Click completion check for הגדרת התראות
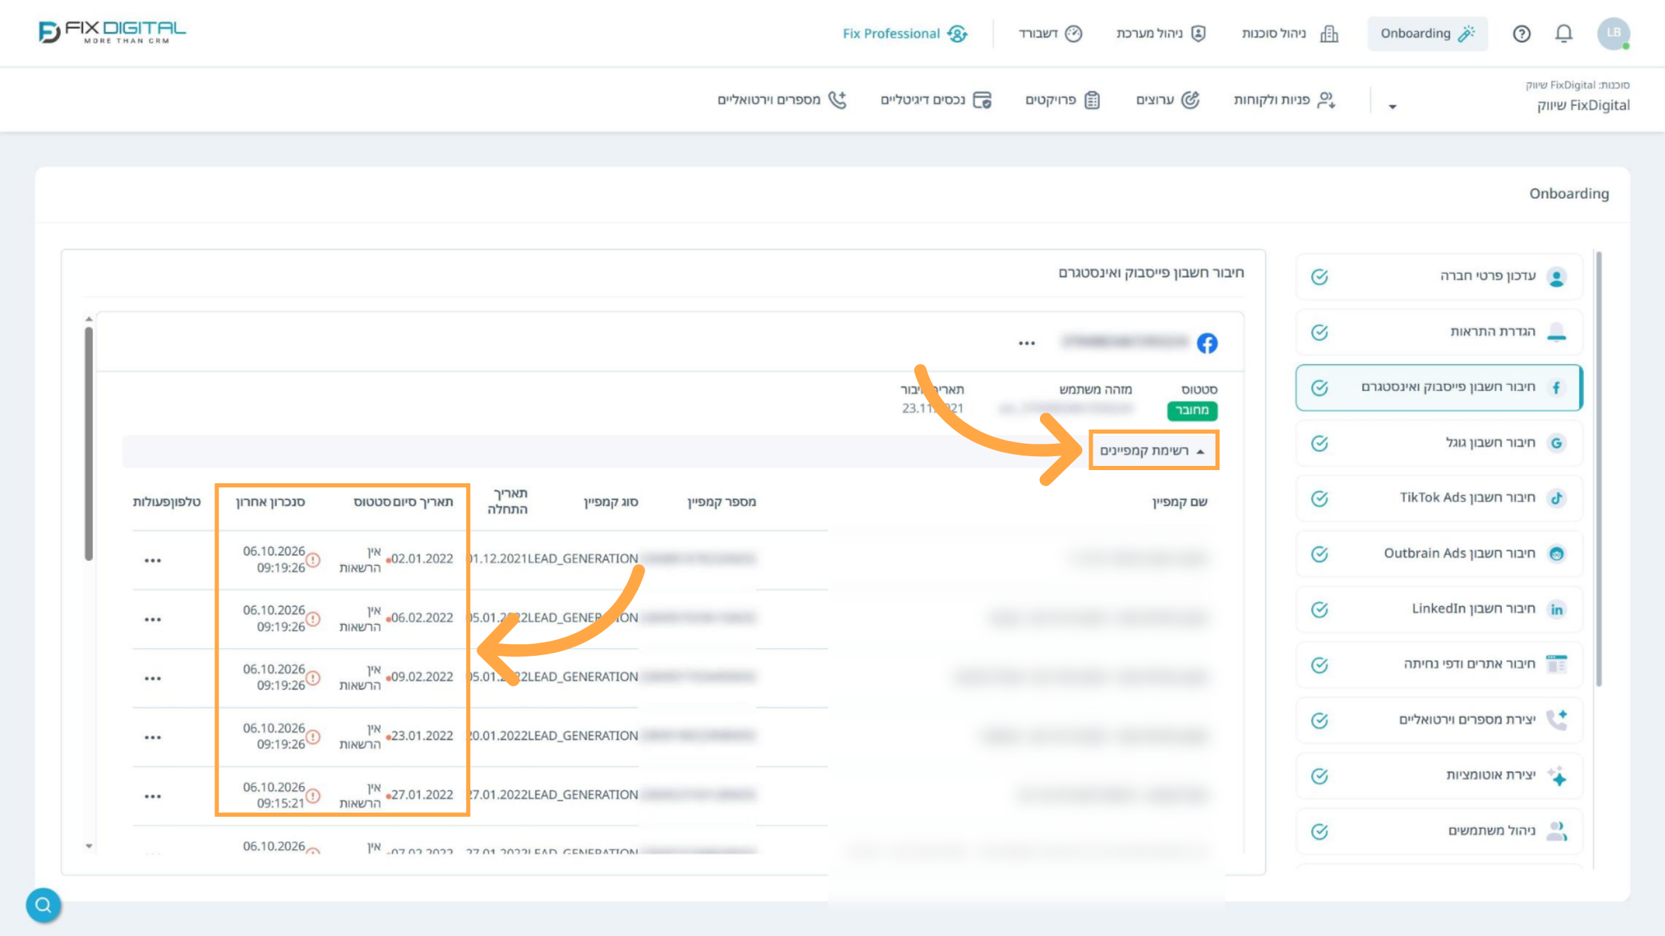 tap(1320, 332)
